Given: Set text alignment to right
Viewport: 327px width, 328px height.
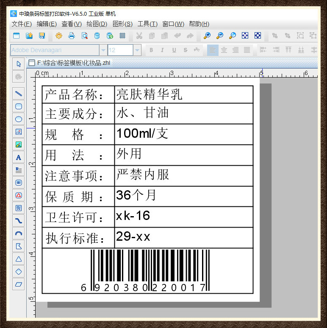Looking at the screenshot, I should 236,50.
